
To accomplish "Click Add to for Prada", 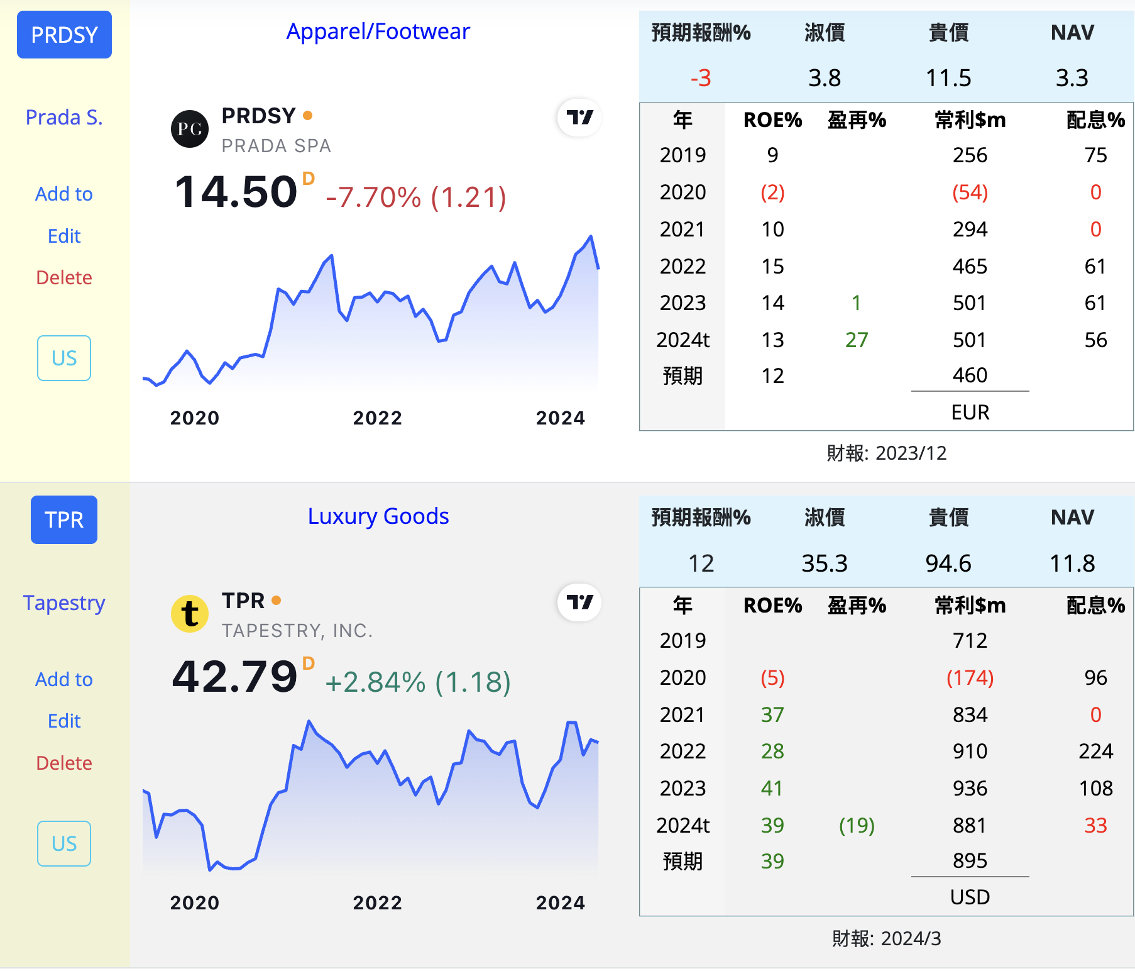I will coord(64,194).
